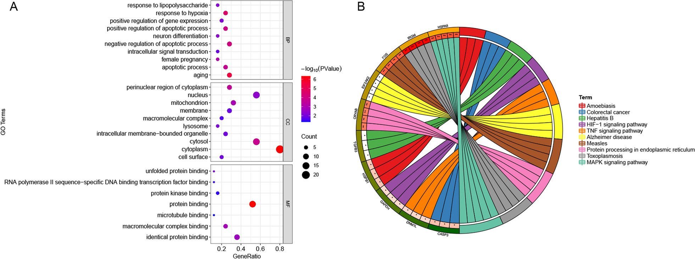Click the Toxoplasmosis gray legend swatch
The height and width of the screenshot is (259, 695).
click(x=582, y=156)
